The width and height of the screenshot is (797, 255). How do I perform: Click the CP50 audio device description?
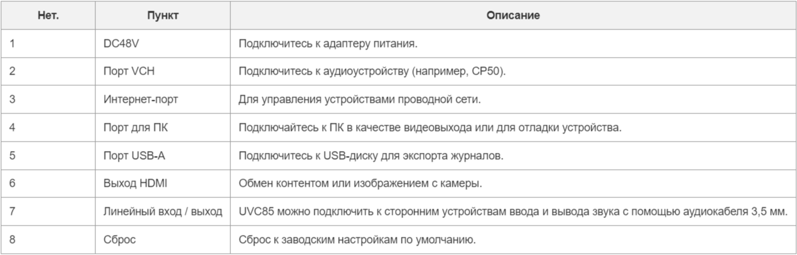pos(372,71)
